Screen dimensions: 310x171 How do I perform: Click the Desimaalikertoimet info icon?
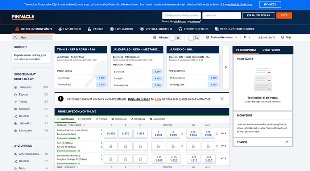pyautogui.click(x=207, y=37)
